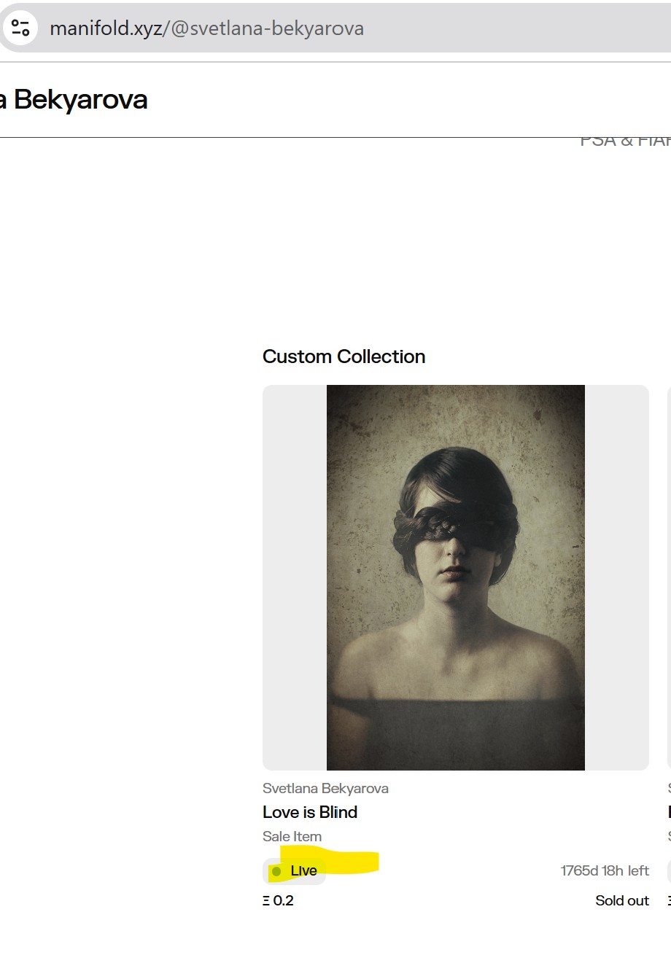Click the @svetlana-bekyarova path in the URL

pos(263,28)
